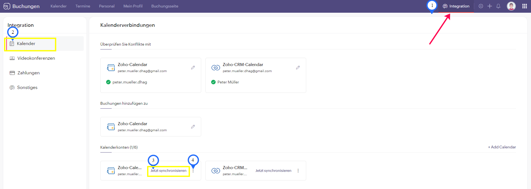Open the apps grid icon

click(525, 6)
